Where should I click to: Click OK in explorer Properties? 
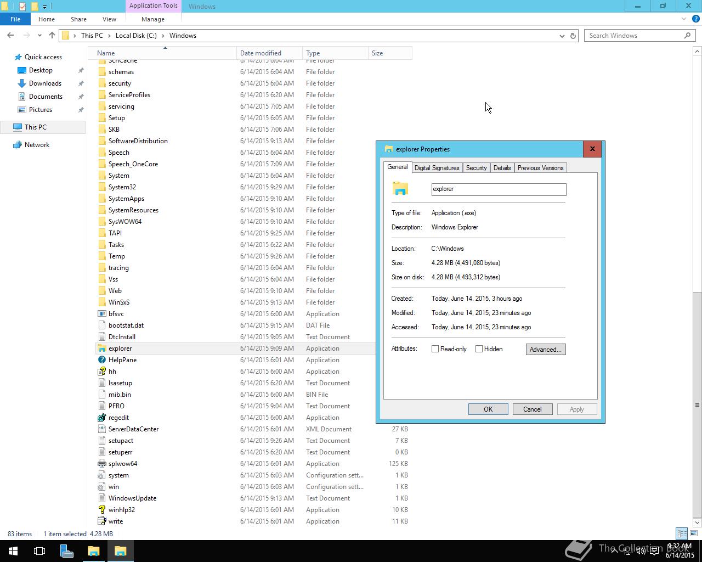488,409
